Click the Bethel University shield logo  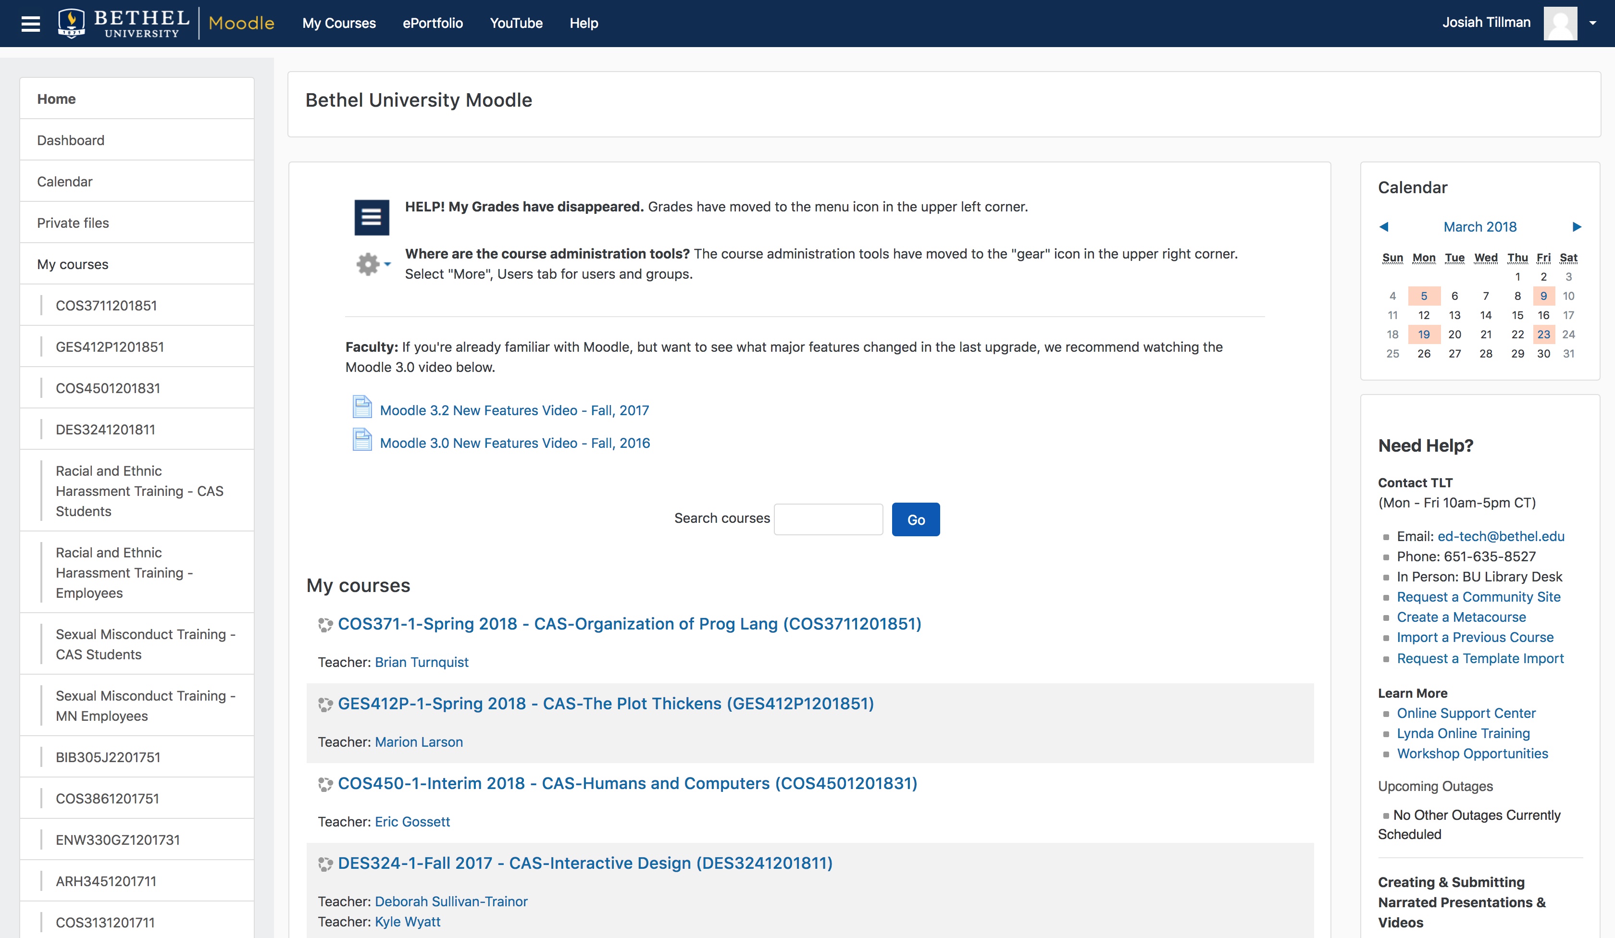click(x=71, y=23)
